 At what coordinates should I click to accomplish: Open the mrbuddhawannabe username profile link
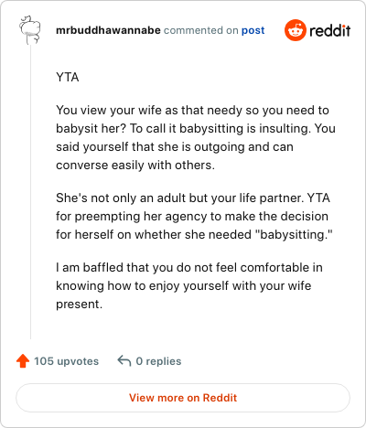(x=108, y=30)
